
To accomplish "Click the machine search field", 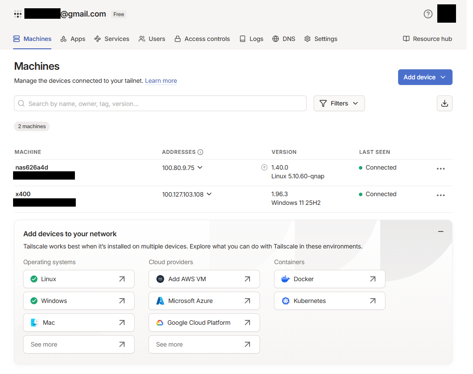I will pyautogui.click(x=160, y=104).
